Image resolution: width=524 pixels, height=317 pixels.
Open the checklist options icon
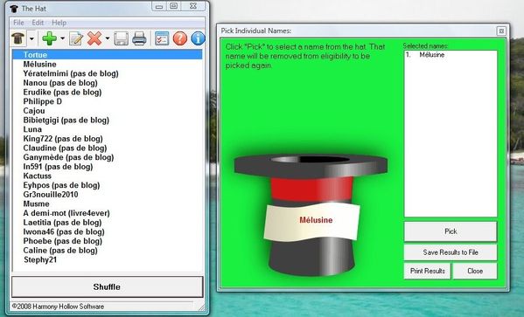coord(162,38)
